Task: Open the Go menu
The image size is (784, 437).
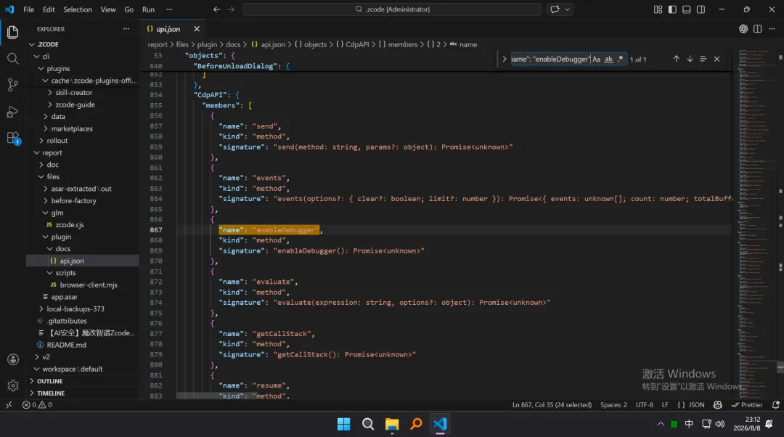Action: [129, 9]
